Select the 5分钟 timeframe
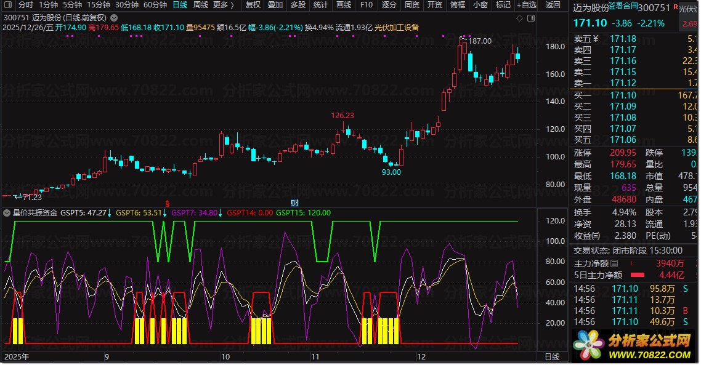701x365 pixels. 72,5
